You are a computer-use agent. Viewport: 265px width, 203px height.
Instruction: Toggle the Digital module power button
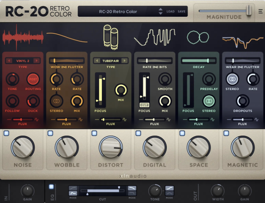click(138, 133)
